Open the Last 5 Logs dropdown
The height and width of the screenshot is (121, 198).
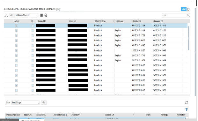26,102
